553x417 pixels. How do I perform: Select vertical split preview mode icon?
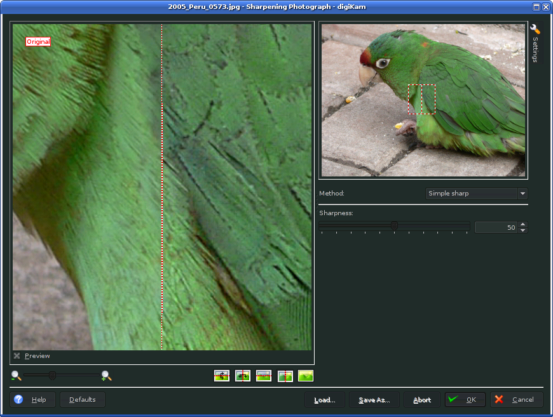[243, 376]
